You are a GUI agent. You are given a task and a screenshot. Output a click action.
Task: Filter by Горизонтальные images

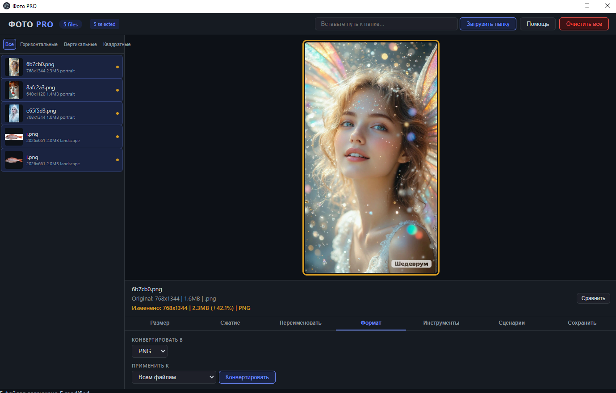point(39,44)
